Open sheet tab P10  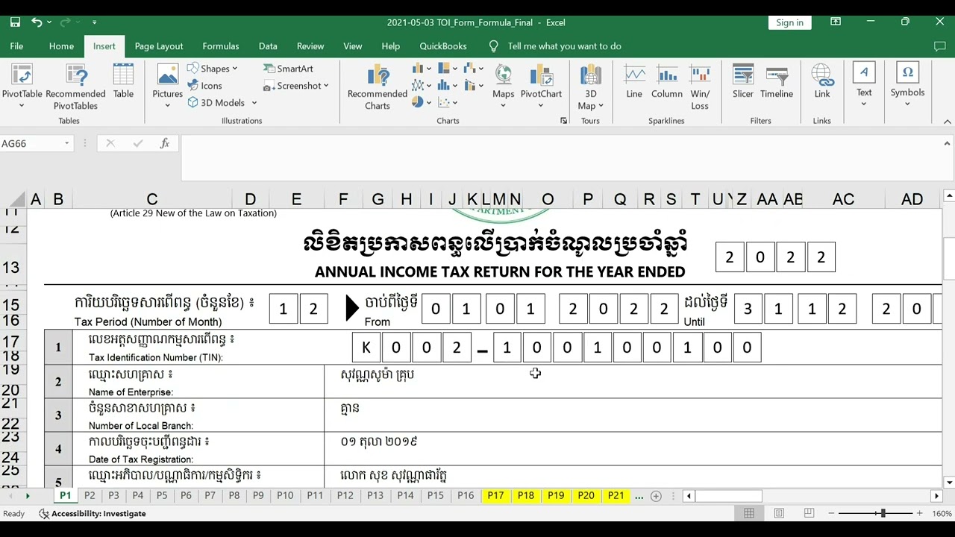(285, 495)
